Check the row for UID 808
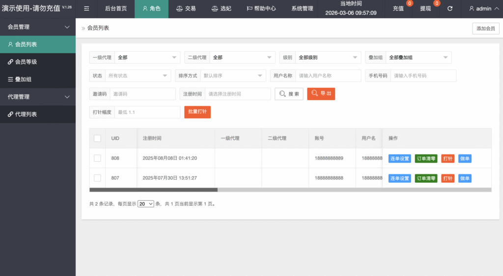 [97, 158]
